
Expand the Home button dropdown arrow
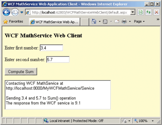click(100, 21)
